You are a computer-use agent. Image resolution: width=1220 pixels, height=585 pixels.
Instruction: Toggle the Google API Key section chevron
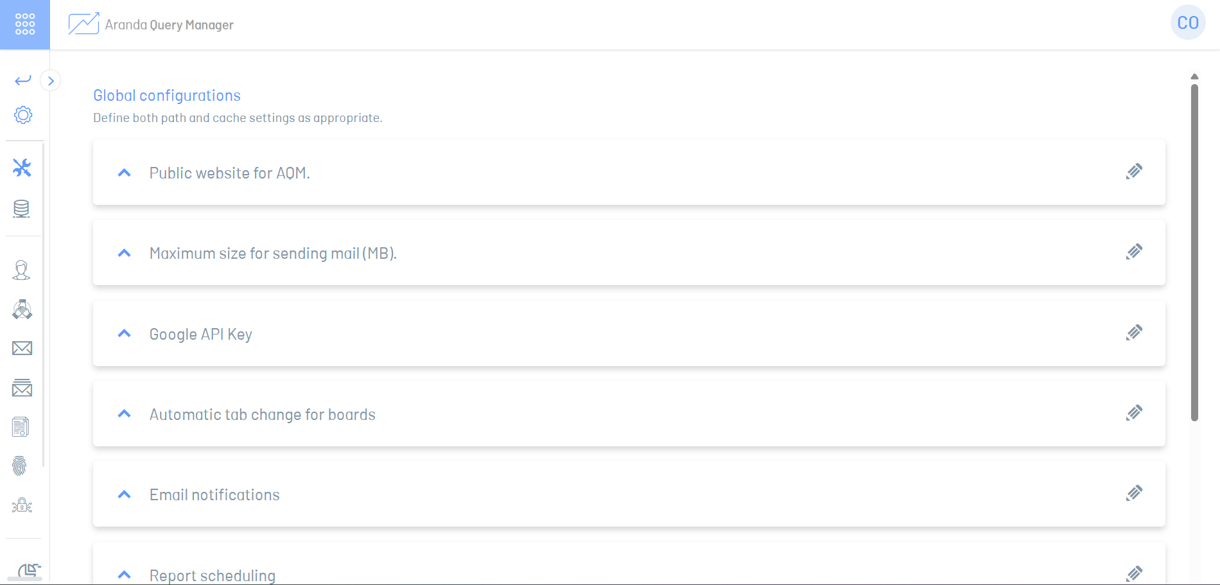[125, 334]
